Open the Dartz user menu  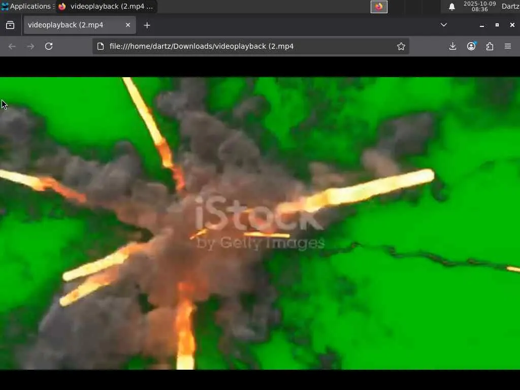click(x=510, y=6)
